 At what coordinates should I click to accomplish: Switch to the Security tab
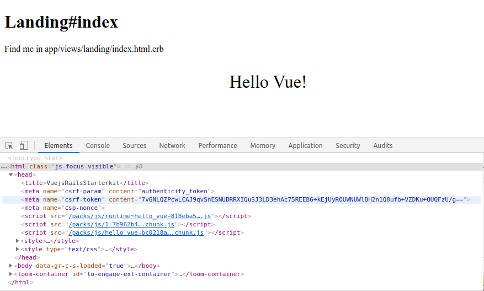tap(348, 146)
